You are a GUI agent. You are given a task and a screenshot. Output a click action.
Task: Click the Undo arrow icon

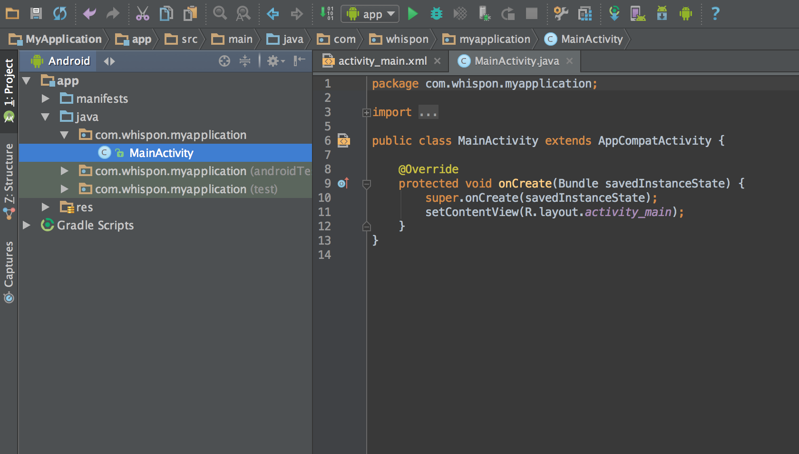pos(89,13)
